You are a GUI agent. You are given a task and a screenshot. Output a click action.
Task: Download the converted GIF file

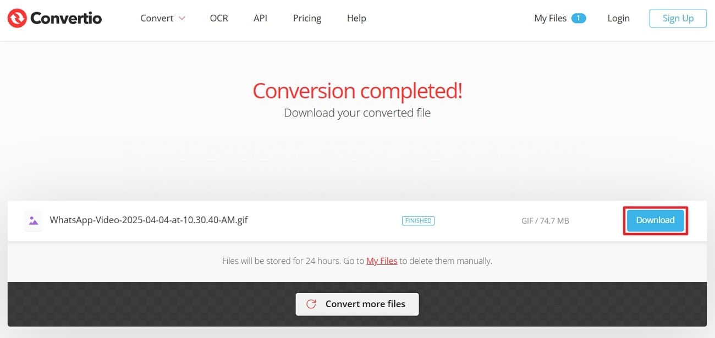pos(655,220)
